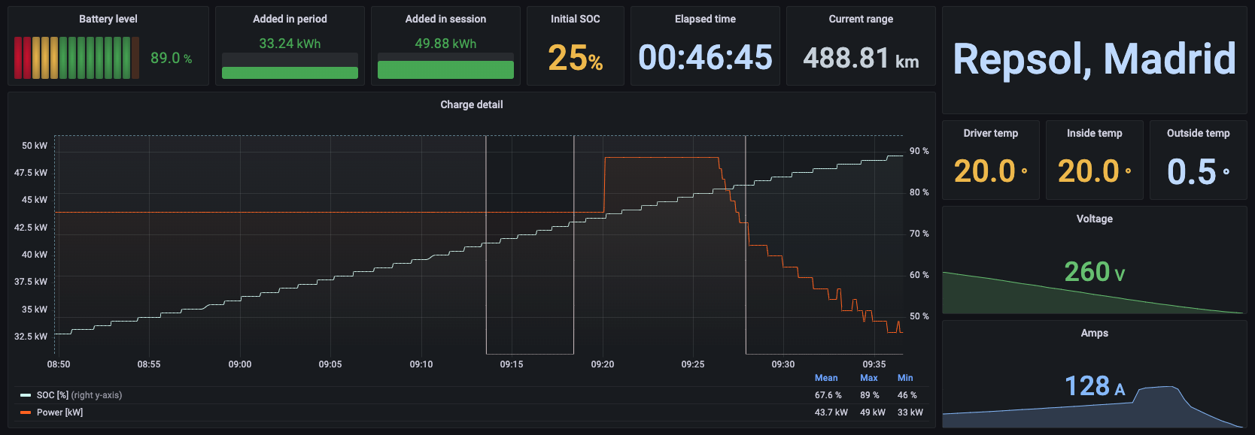1255x435 pixels.
Task: Click the 09:15 time axis label
Action: pos(512,364)
